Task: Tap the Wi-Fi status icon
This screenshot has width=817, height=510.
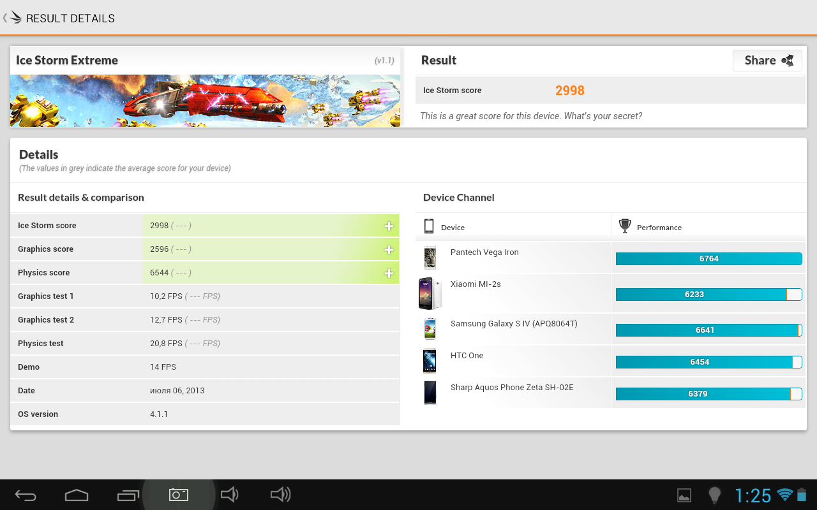Action: (x=785, y=495)
